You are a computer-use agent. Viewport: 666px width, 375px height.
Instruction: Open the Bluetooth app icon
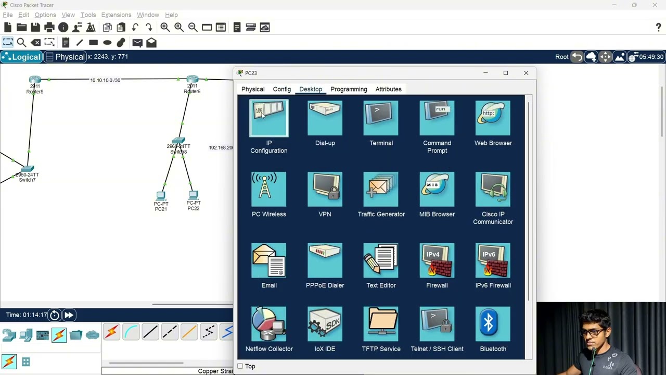click(x=493, y=324)
